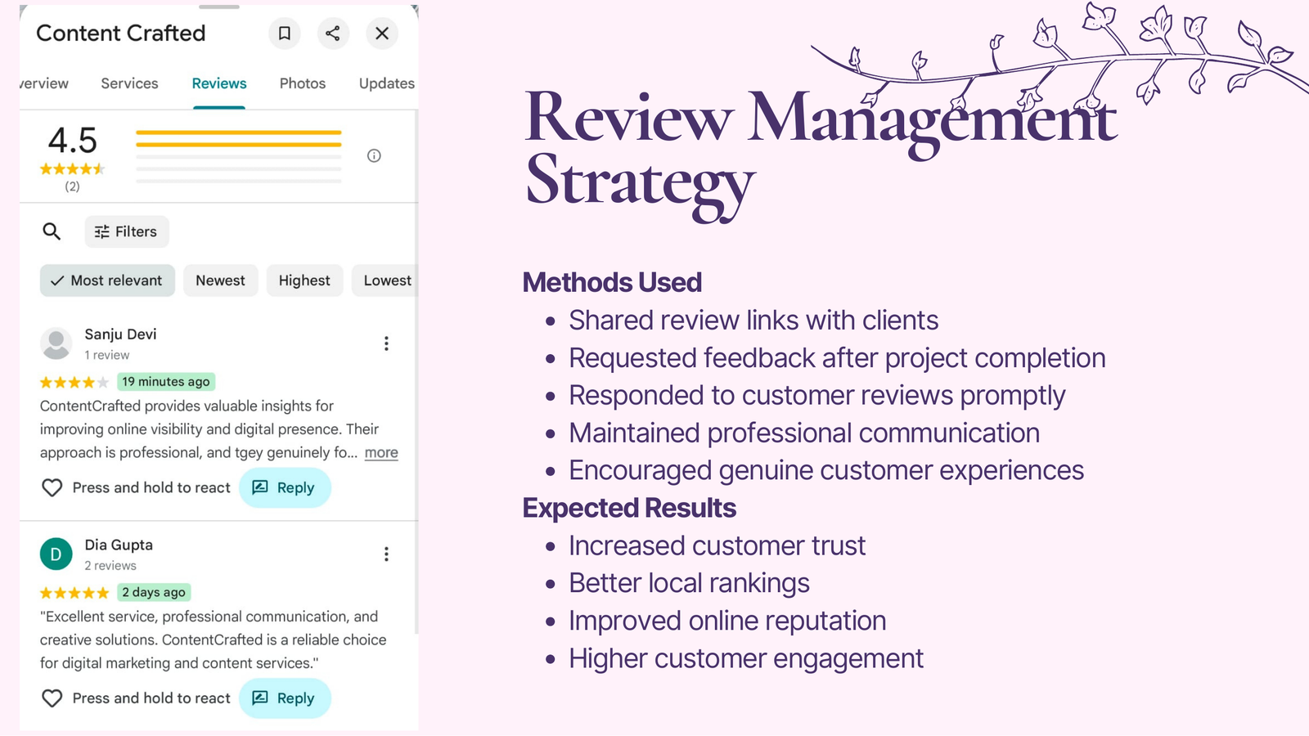This screenshot has width=1309, height=736.
Task: Click the five-star rating distribution bar
Action: pyautogui.click(x=239, y=132)
